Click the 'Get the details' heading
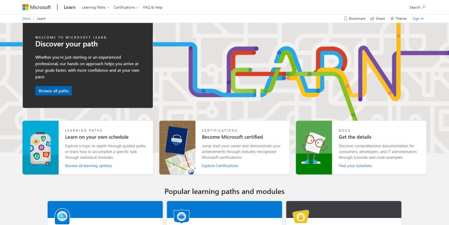This screenshot has width=449, height=225. click(x=355, y=137)
